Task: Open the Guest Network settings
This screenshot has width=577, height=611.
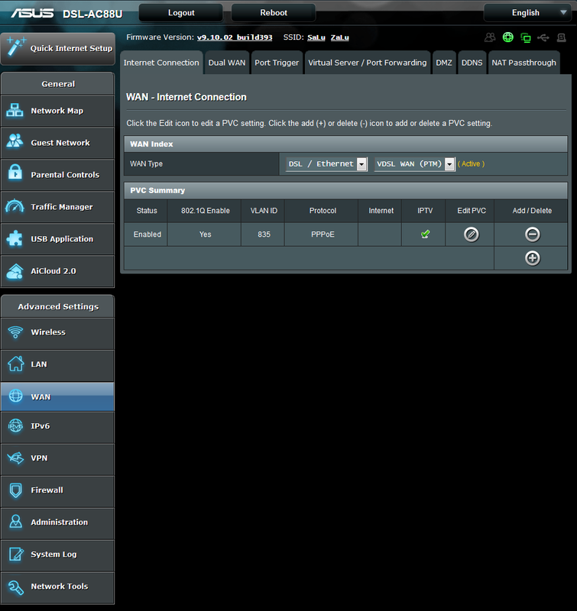Action: (x=57, y=143)
